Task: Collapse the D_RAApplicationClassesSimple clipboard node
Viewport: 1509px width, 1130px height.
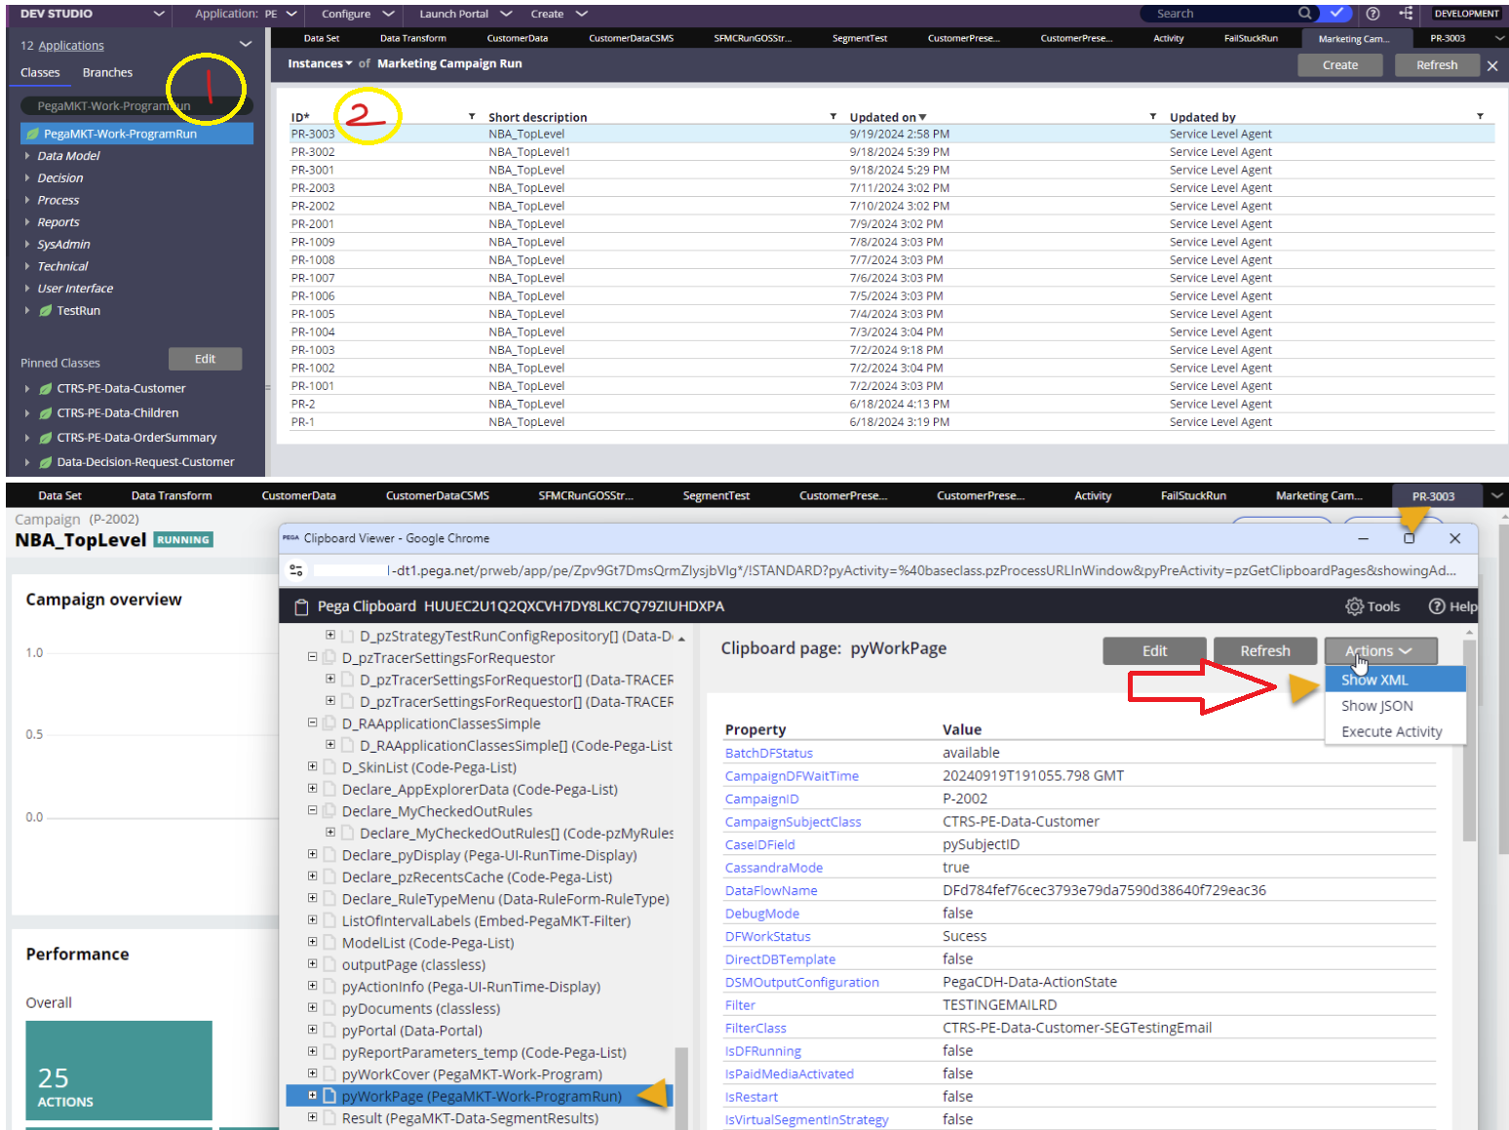Action: pos(312,722)
